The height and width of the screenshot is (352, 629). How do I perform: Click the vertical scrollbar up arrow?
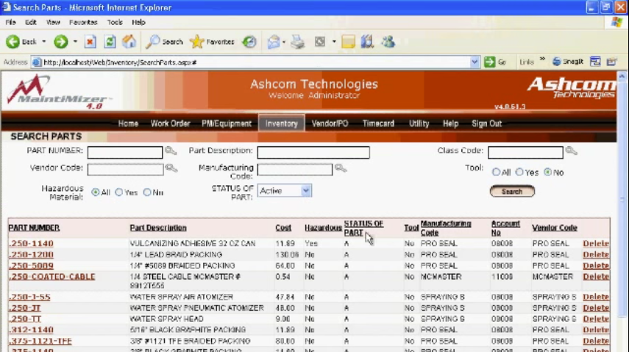point(622,76)
